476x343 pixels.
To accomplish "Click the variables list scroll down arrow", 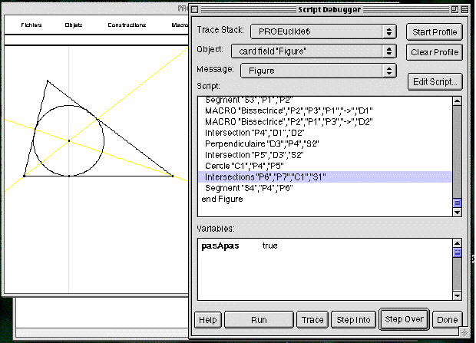I will (457, 295).
